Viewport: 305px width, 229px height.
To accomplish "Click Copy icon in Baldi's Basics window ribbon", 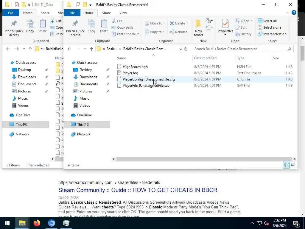I will click(x=91, y=26).
